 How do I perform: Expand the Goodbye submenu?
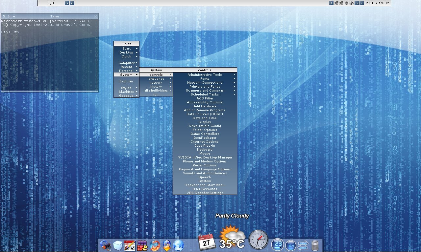(x=126, y=96)
